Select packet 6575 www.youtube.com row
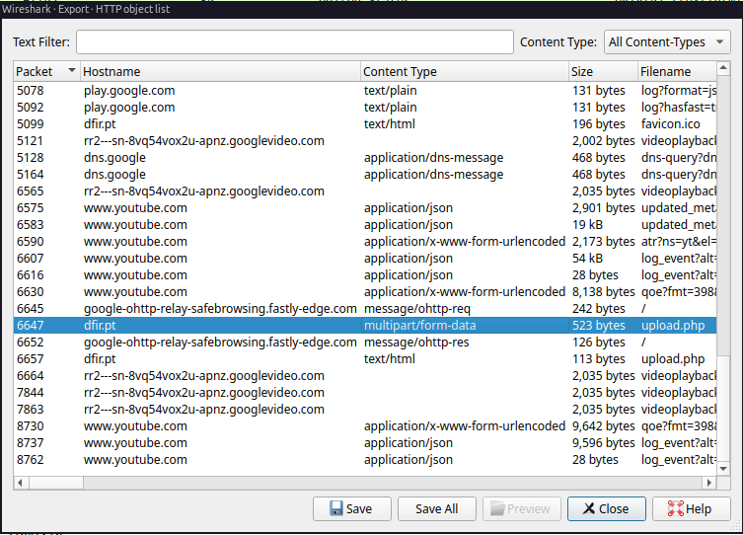 (365, 208)
